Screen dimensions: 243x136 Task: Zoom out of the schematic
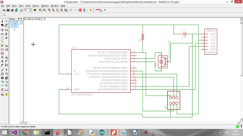[x=58, y=10]
